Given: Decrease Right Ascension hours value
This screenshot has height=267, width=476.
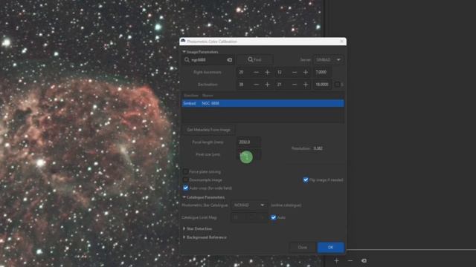Looking at the screenshot, I should [256, 72].
